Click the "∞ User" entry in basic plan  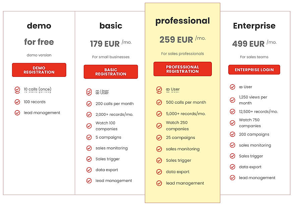pos(101,92)
